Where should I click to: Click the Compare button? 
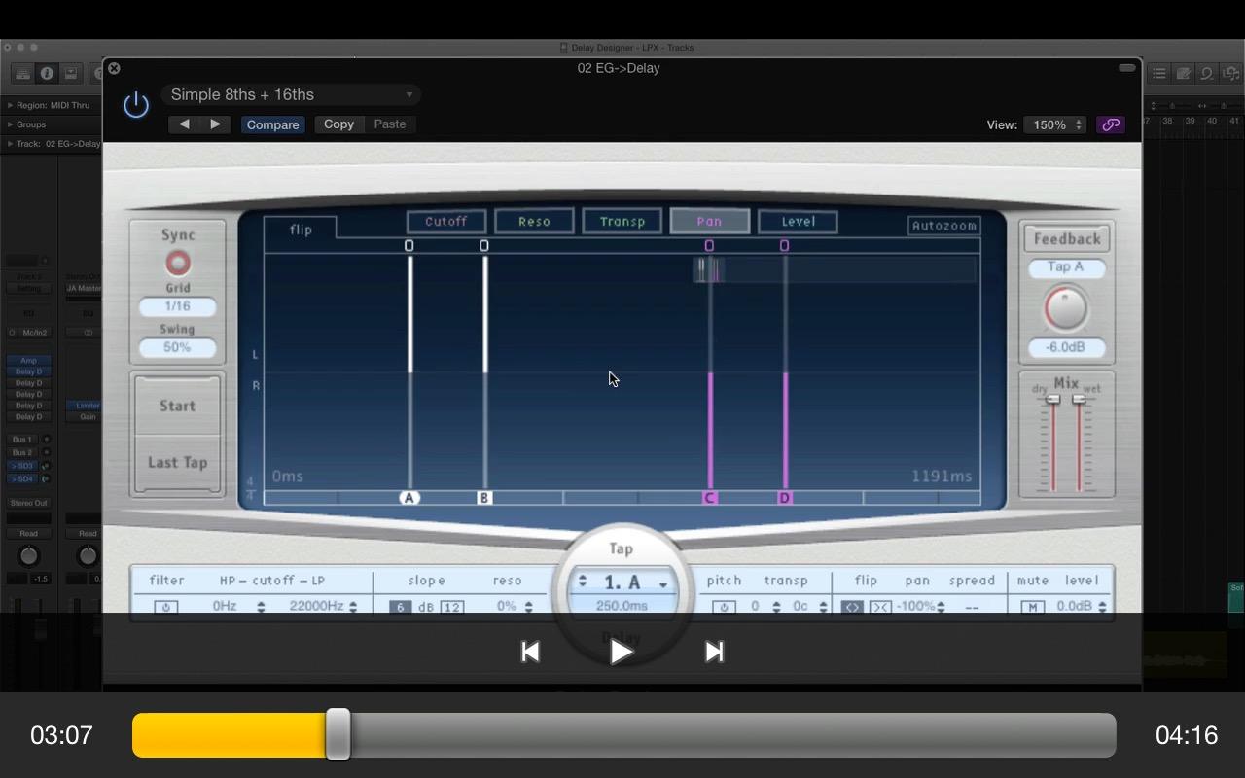coord(272,124)
